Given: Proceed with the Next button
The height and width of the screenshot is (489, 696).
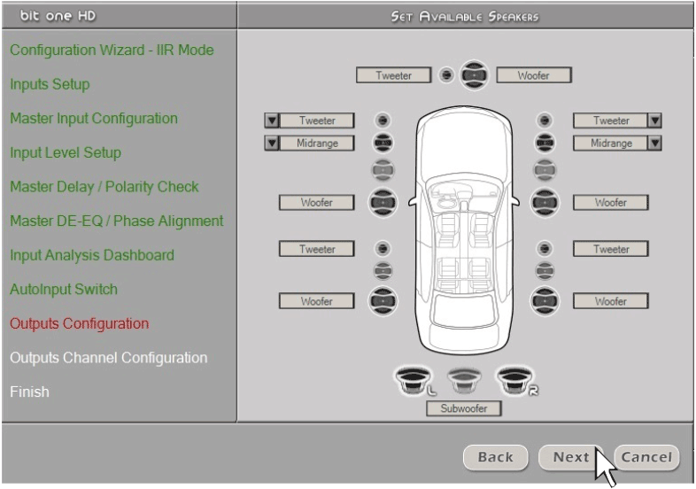Looking at the screenshot, I should pos(571,457).
